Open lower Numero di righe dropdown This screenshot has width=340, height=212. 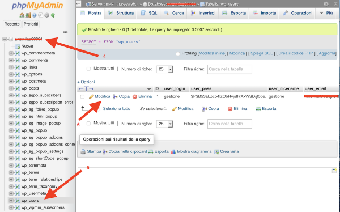pyautogui.click(x=164, y=124)
